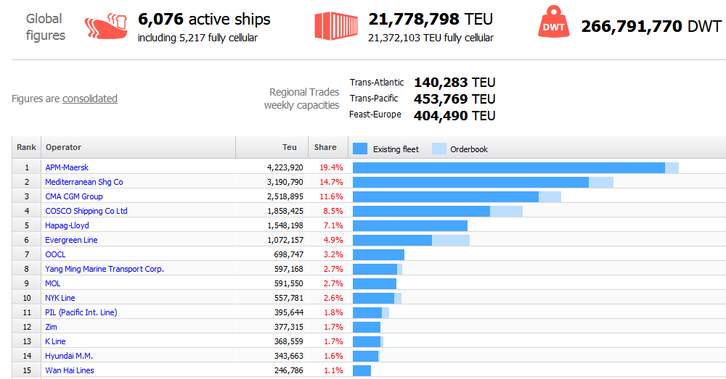Open the Wan Hai Lines link

(x=70, y=370)
